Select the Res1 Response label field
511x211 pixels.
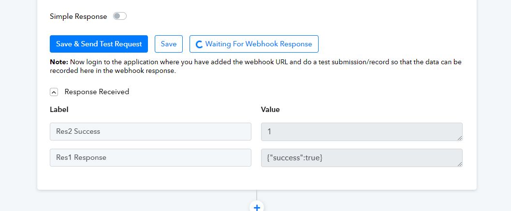pos(150,157)
